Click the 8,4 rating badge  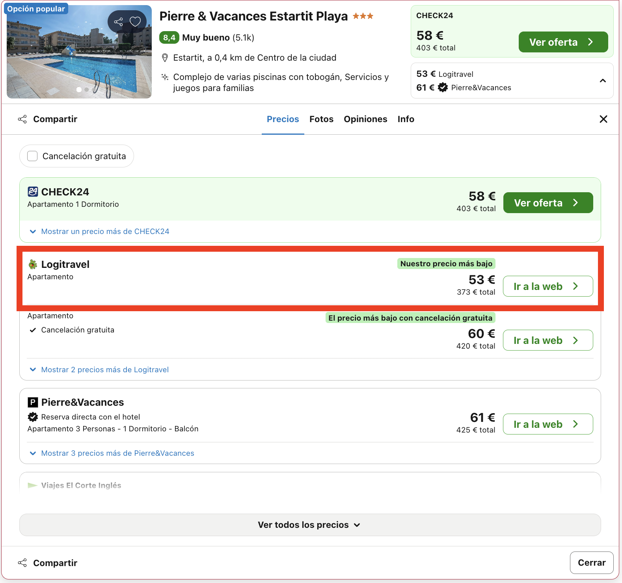pyautogui.click(x=169, y=37)
